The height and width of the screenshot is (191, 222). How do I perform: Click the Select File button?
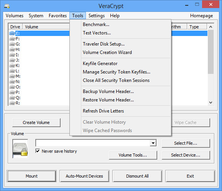186,143
